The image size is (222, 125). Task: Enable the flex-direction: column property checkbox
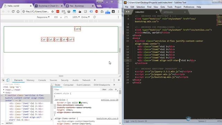tap(55, 105)
